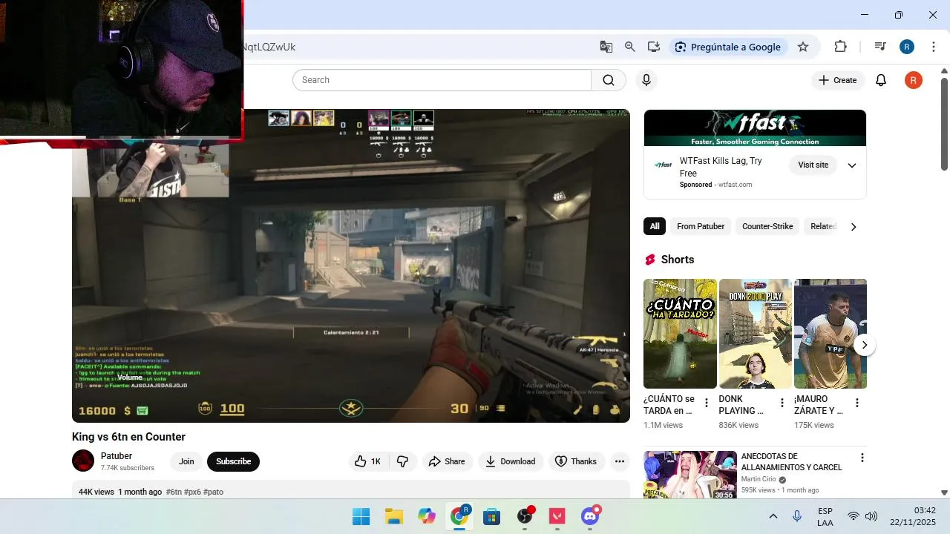Show hidden system tray icons

click(773, 516)
